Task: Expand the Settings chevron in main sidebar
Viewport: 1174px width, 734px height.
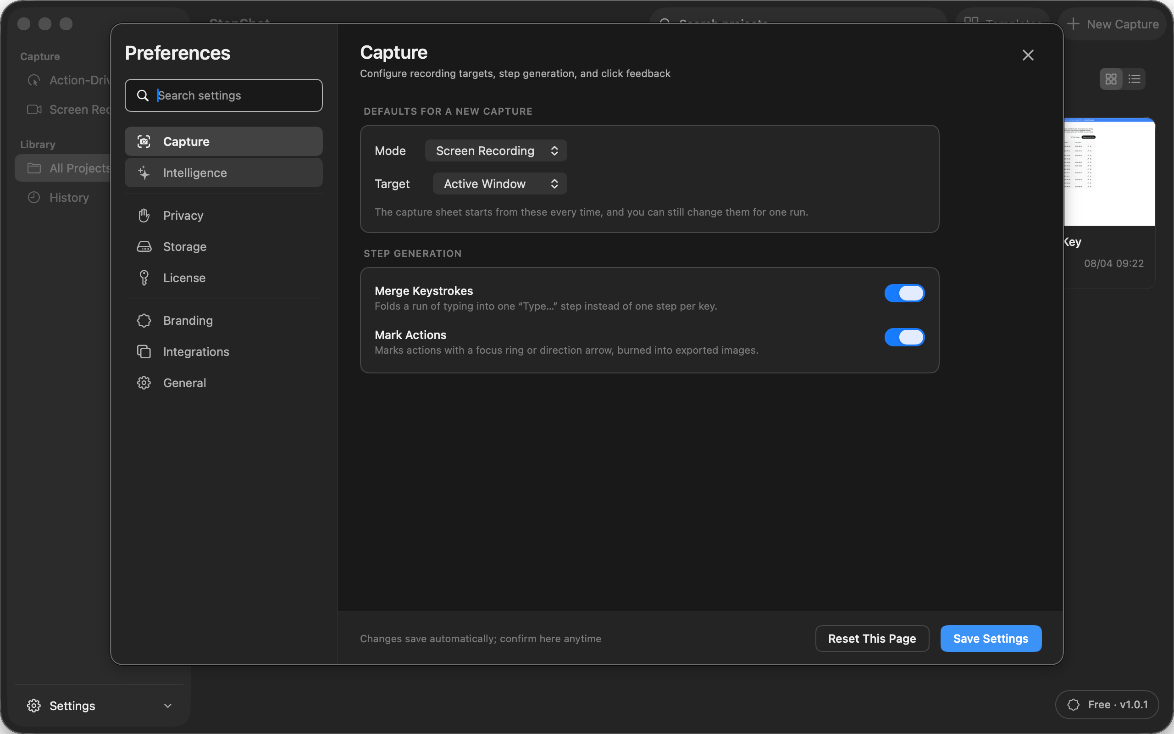Action: click(168, 706)
